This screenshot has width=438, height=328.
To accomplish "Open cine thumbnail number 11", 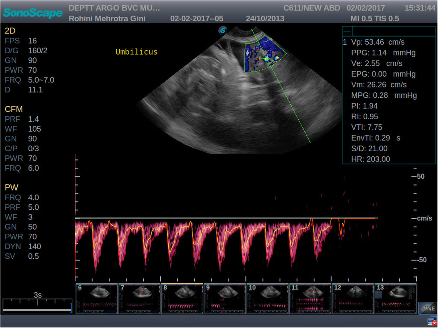I will coord(310,299).
